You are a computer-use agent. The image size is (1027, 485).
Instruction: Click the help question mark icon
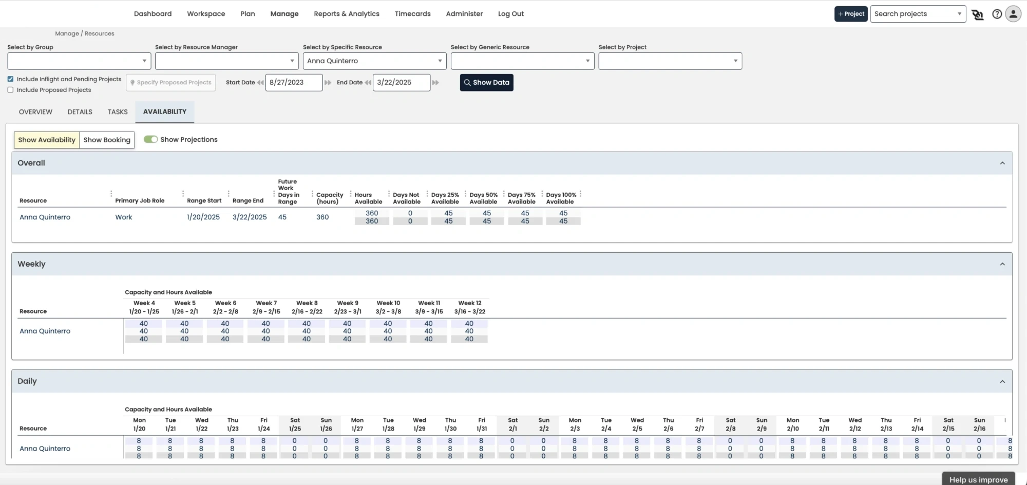coord(997,14)
